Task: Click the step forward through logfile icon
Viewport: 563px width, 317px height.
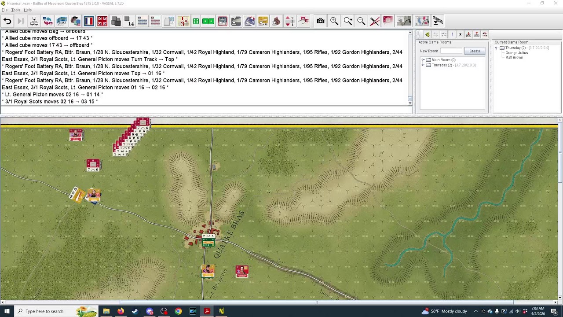Action: pyautogui.click(x=20, y=21)
